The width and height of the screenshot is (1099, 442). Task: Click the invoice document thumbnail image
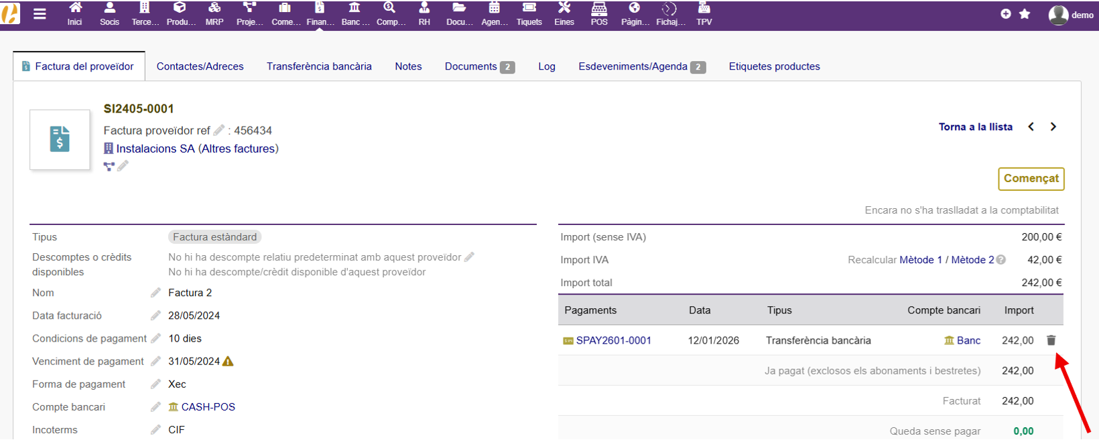pyautogui.click(x=60, y=139)
